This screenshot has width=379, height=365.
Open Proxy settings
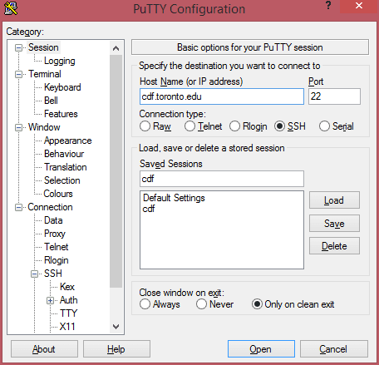[55, 234]
